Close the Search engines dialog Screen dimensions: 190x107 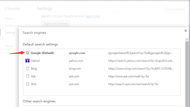186,31
